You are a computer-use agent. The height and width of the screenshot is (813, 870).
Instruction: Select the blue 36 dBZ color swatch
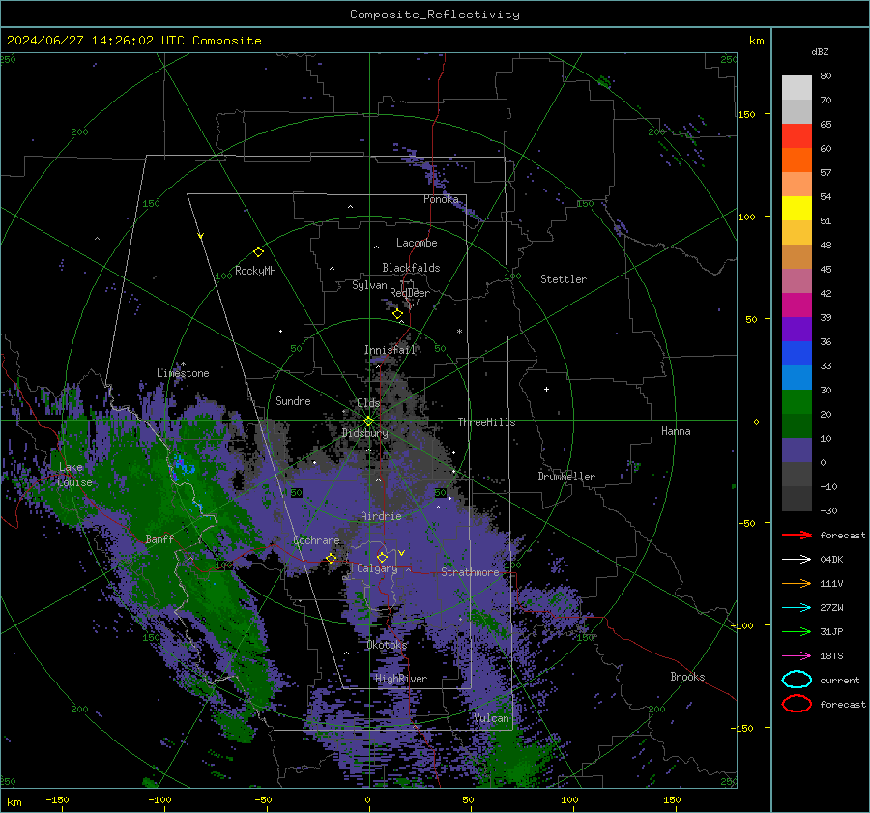pos(797,353)
